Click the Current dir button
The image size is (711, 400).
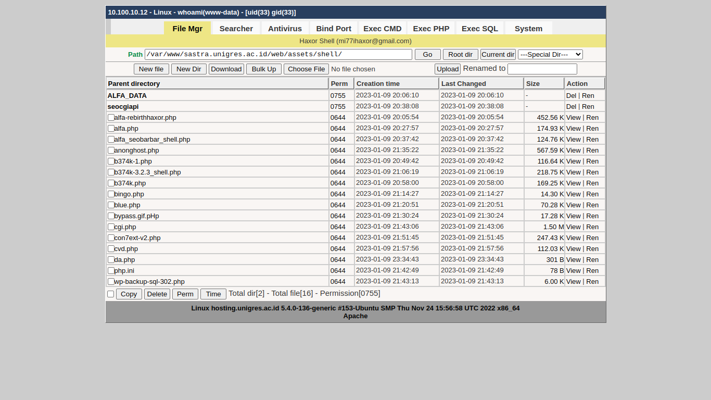click(x=498, y=55)
